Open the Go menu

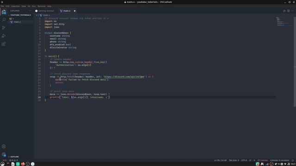[x=29, y=6]
